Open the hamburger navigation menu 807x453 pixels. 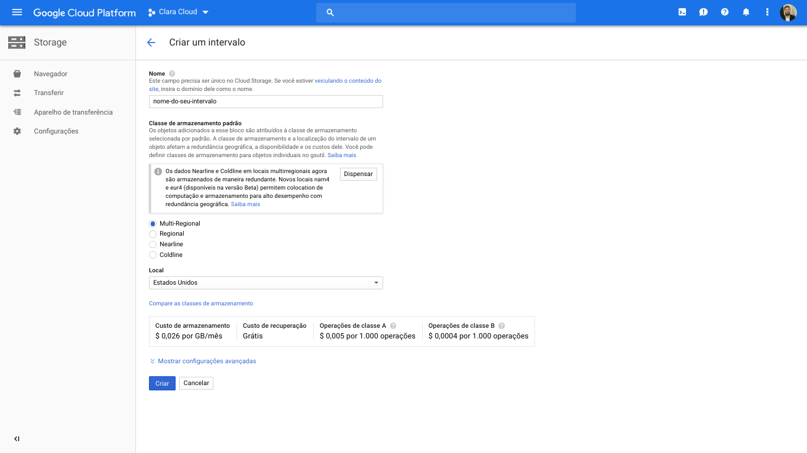click(x=17, y=12)
